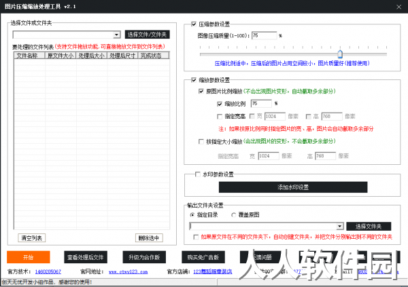
Task: Toggle the auto-create folders checkbox
Action: click(x=196, y=237)
